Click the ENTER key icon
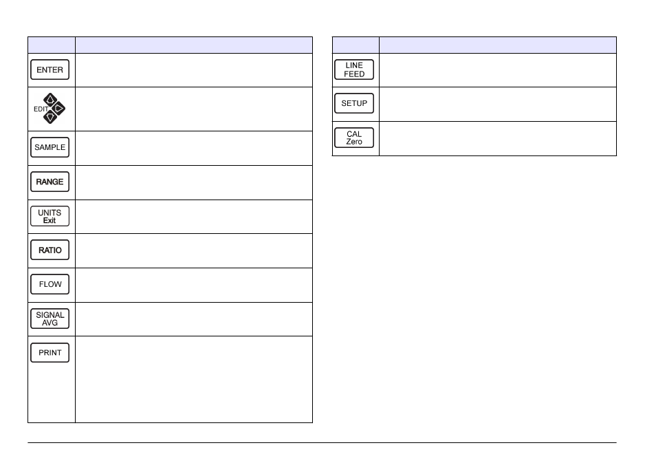The width and height of the screenshot is (656, 463). (x=50, y=69)
